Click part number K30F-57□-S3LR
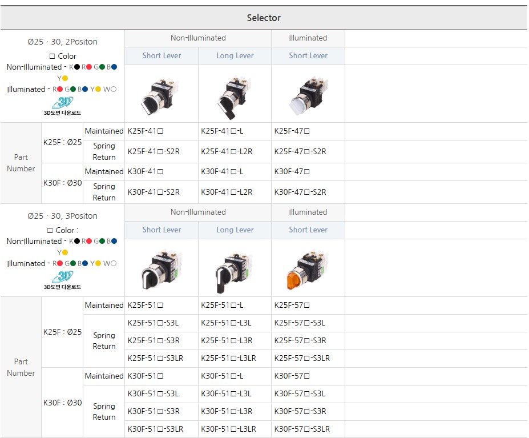The width and height of the screenshot is (529, 438). (x=302, y=429)
